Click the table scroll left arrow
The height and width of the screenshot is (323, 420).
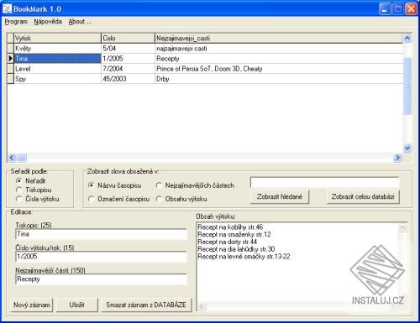tap(12, 158)
